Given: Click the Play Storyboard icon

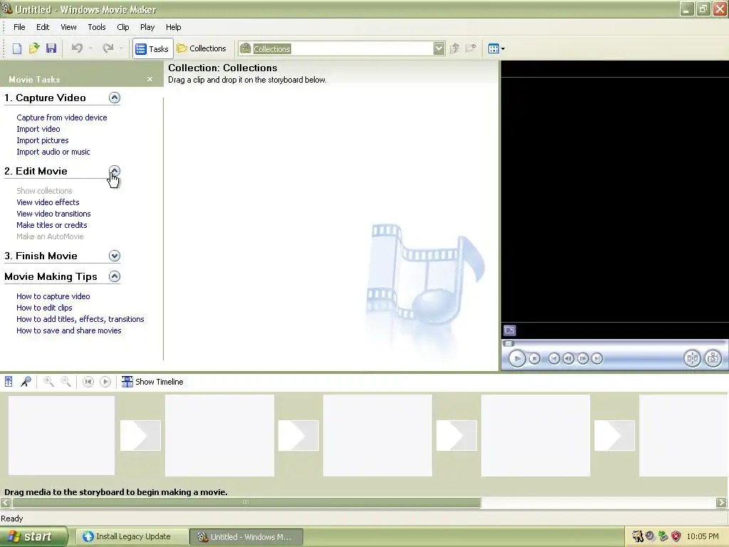Looking at the screenshot, I should 105,382.
